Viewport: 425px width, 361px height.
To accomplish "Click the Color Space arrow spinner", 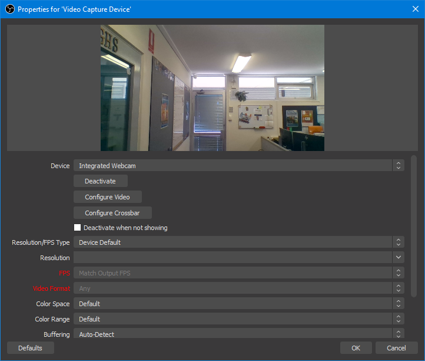I will [398, 303].
